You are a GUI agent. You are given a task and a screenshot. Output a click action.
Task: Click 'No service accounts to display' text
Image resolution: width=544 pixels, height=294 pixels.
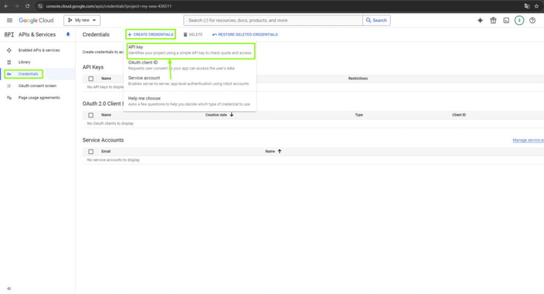114,160
